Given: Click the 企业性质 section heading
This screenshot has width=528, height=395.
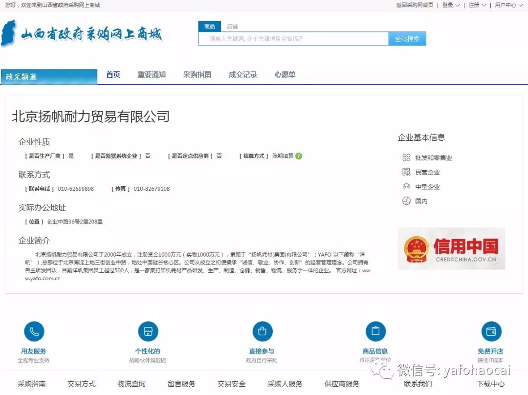Looking at the screenshot, I should point(34,142).
